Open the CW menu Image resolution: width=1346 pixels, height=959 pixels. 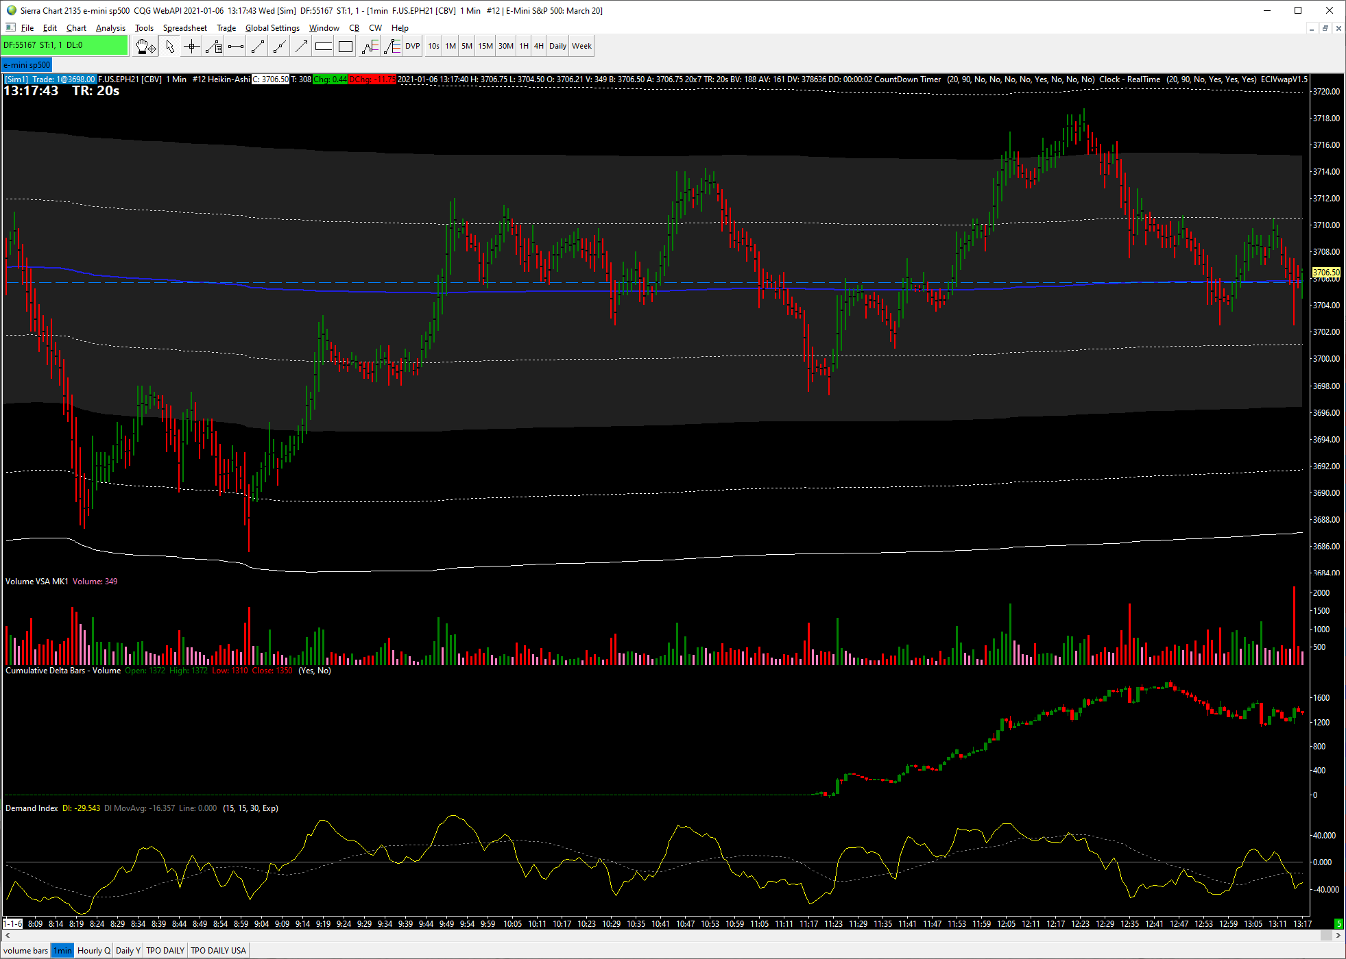[375, 28]
